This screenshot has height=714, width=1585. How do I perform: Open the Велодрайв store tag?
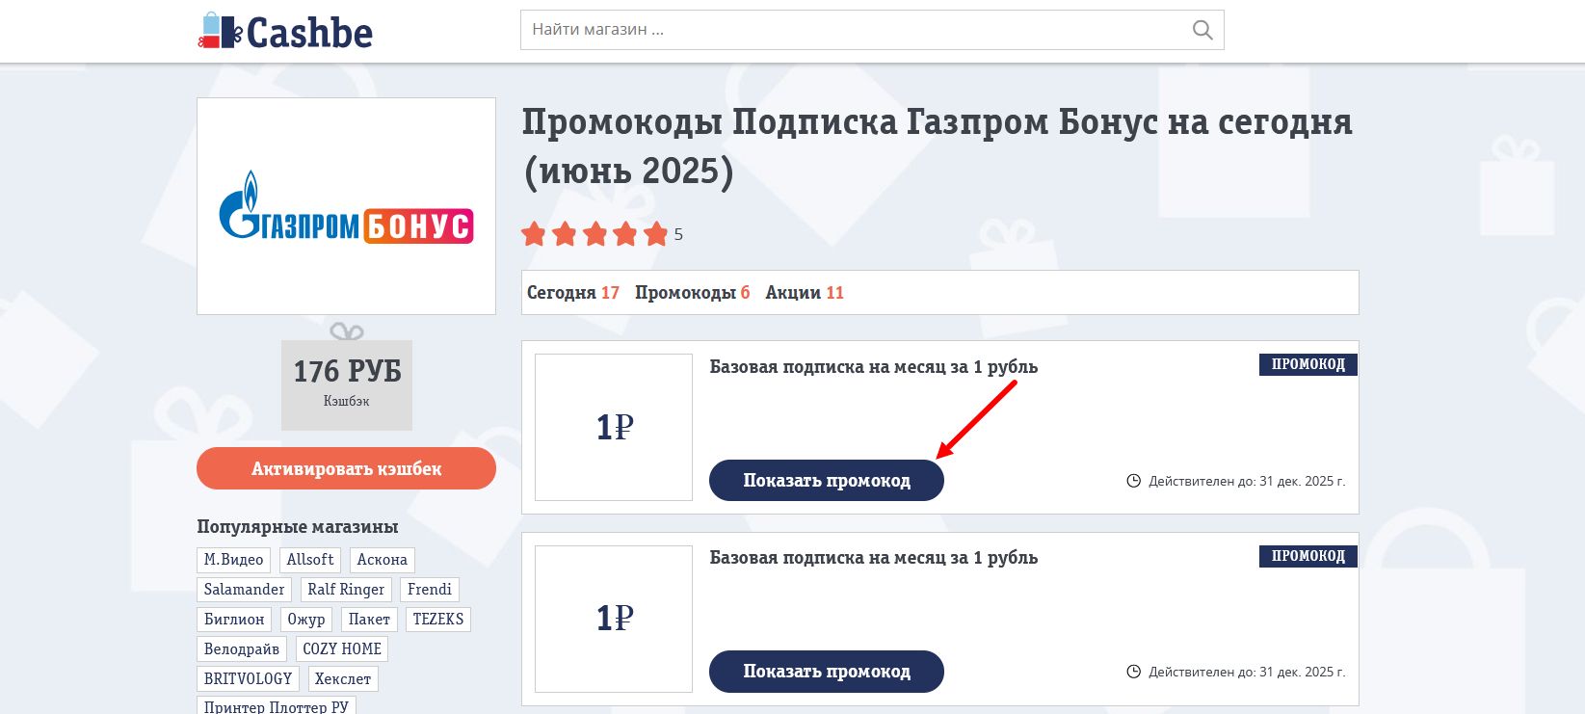click(242, 649)
